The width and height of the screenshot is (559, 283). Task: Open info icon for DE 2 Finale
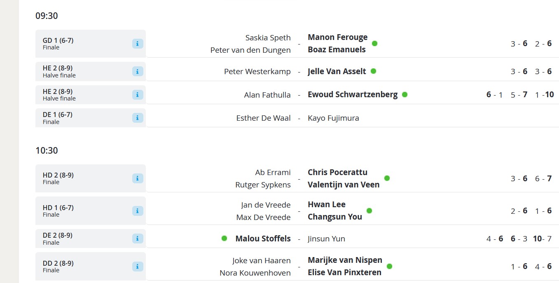(138, 239)
